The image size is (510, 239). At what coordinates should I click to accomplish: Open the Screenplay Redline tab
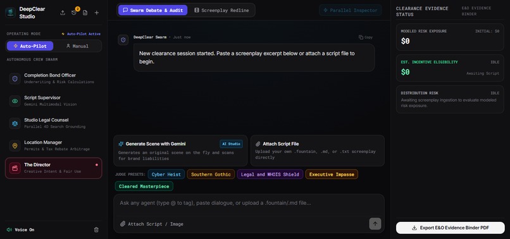coord(221,10)
